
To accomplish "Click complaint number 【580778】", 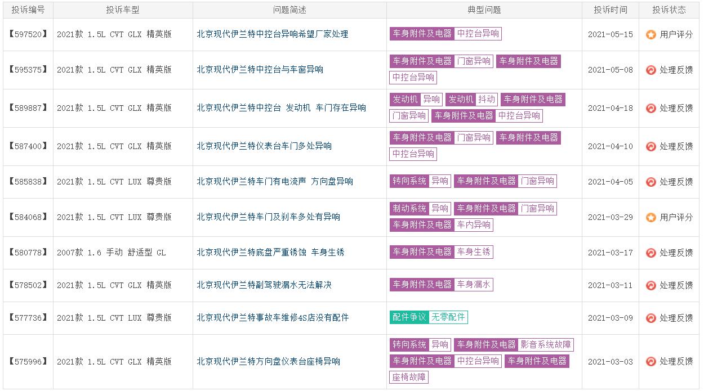I will click(28, 253).
